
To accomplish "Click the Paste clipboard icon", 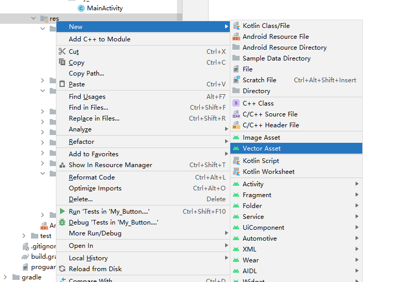I will tap(62, 84).
